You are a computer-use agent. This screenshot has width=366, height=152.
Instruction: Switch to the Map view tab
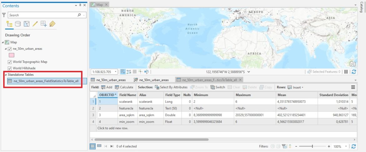tap(99, 5)
